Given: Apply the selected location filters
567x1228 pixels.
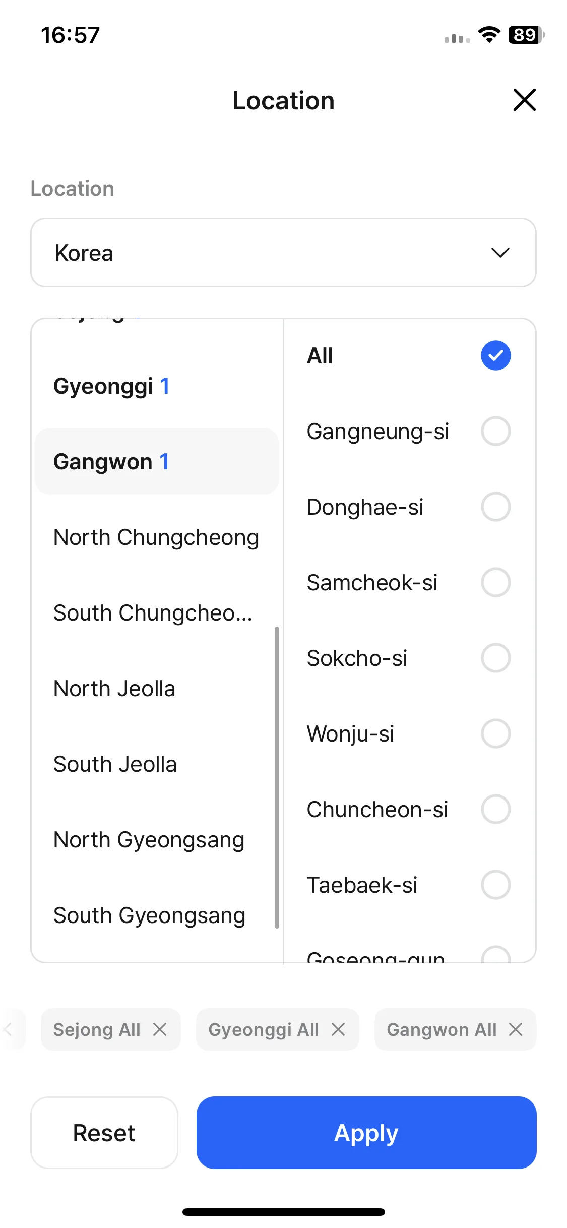Looking at the screenshot, I should pos(366,1133).
